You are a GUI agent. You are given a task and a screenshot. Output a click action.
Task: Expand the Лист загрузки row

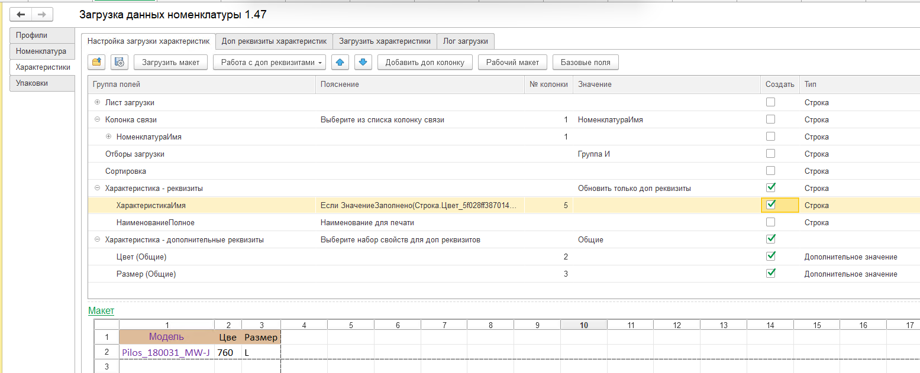coord(97,102)
